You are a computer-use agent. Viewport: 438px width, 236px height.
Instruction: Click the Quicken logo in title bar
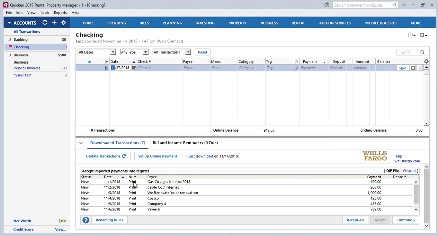point(6,5)
